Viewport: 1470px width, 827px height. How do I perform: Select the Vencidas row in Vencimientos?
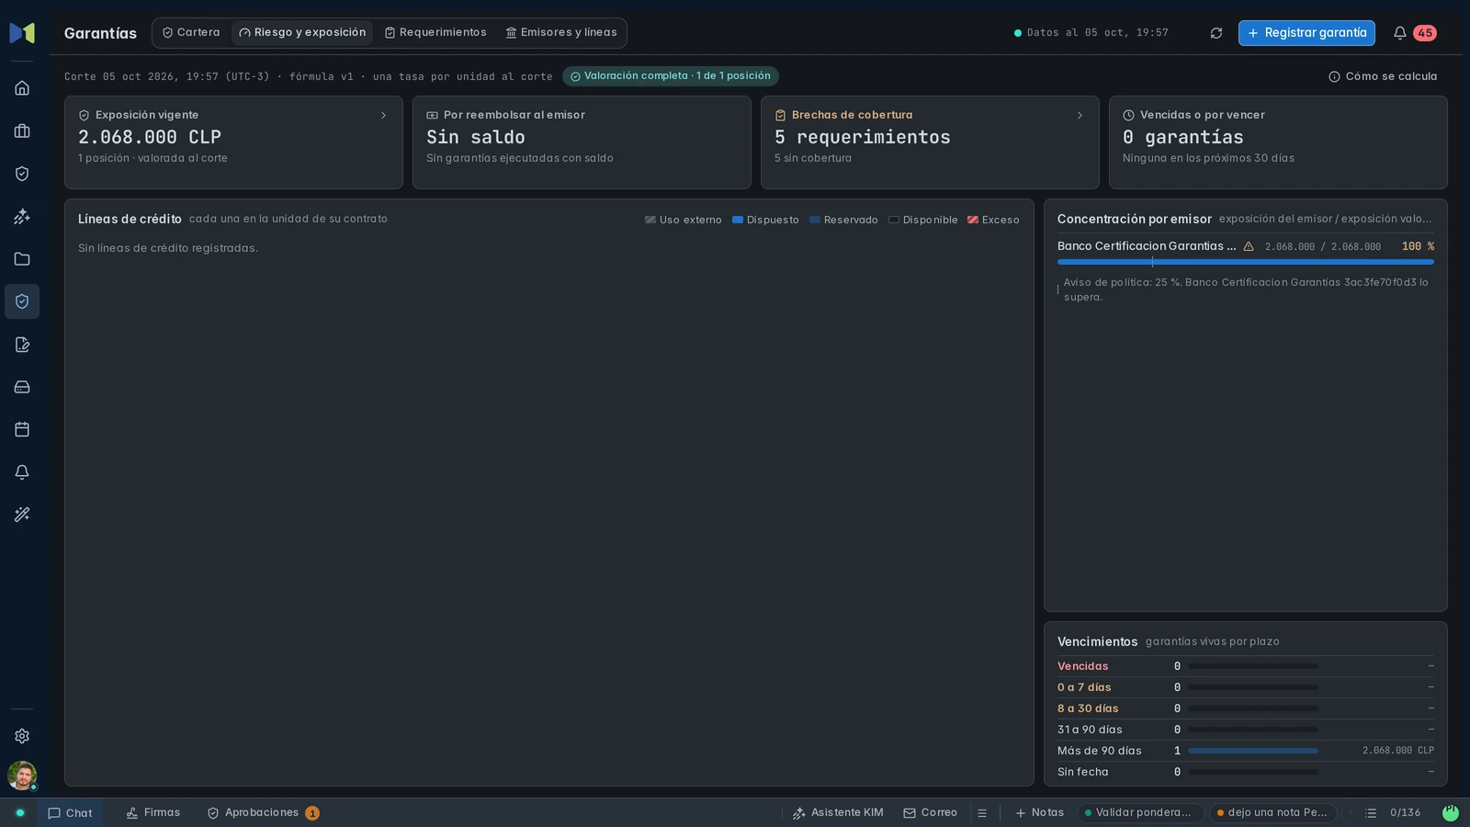1246,666
